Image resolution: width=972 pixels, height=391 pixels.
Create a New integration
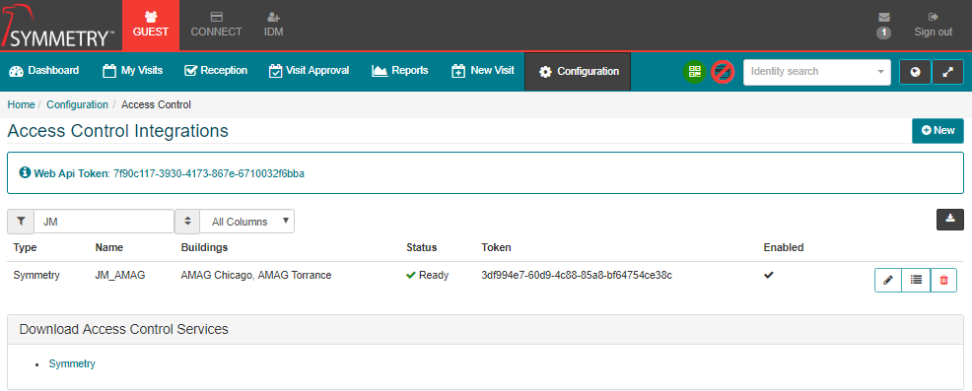pos(937,131)
